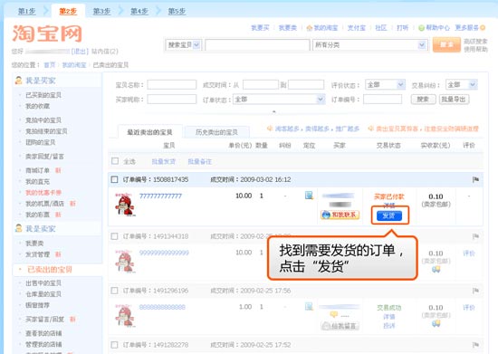Screen dimensions: 498x354
Task: Click the 批量导出 button
Action: [454, 100]
